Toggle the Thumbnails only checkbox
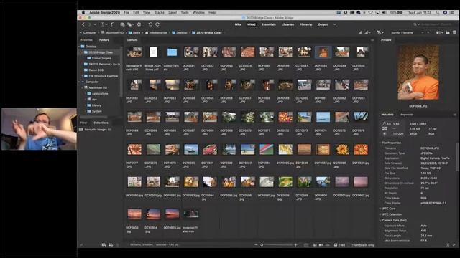Viewport: 460px width, 258px height. pos(349,245)
